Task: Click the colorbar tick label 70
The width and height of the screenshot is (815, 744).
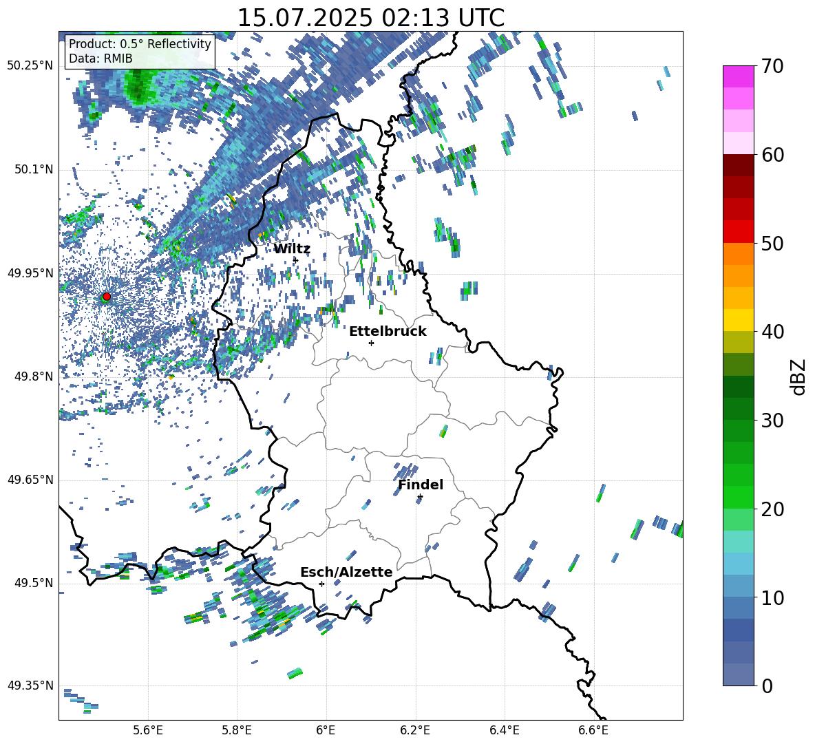Action: click(x=772, y=66)
